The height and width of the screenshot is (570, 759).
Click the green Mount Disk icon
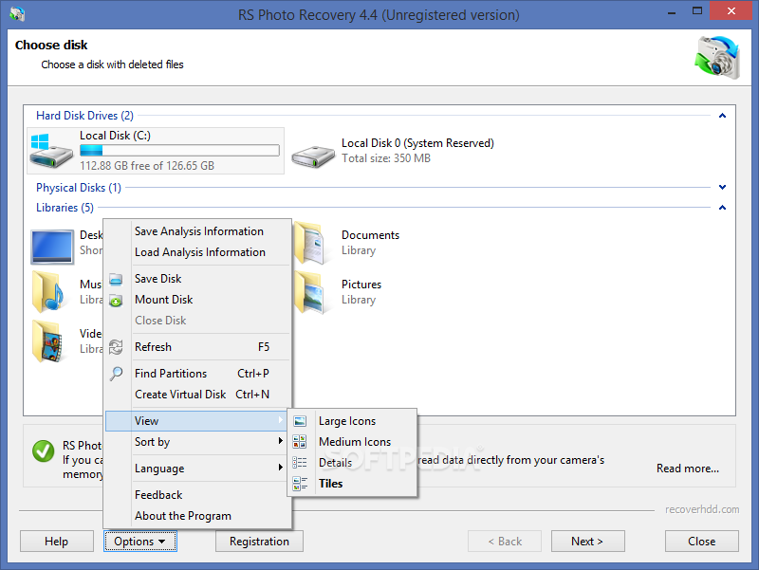coord(116,301)
